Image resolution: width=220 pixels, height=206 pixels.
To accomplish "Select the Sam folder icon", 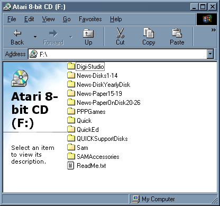I will (x=71, y=147).
